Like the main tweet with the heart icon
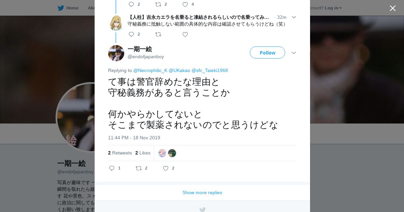This screenshot has height=212, width=404. (166, 168)
